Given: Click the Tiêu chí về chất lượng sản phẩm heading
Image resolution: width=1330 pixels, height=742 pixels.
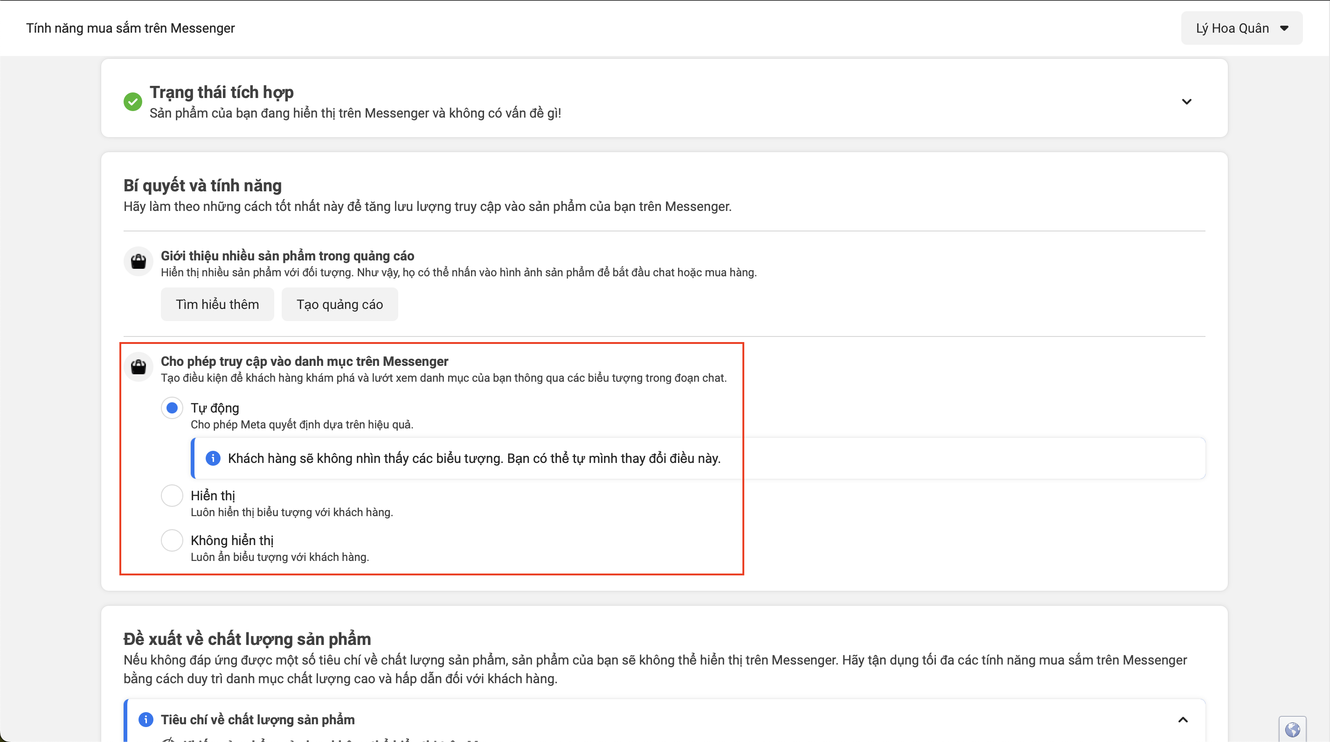Looking at the screenshot, I should [257, 719].
